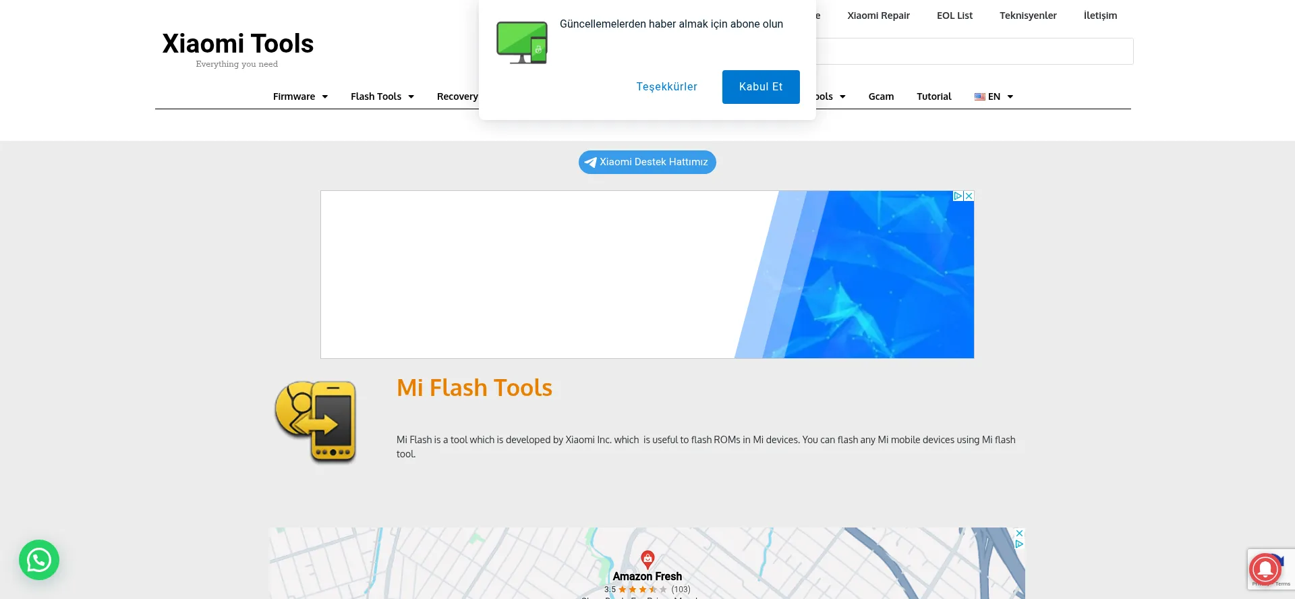
Task: Click the notification popup monitor icon
Action: click(x=522, y=42)
